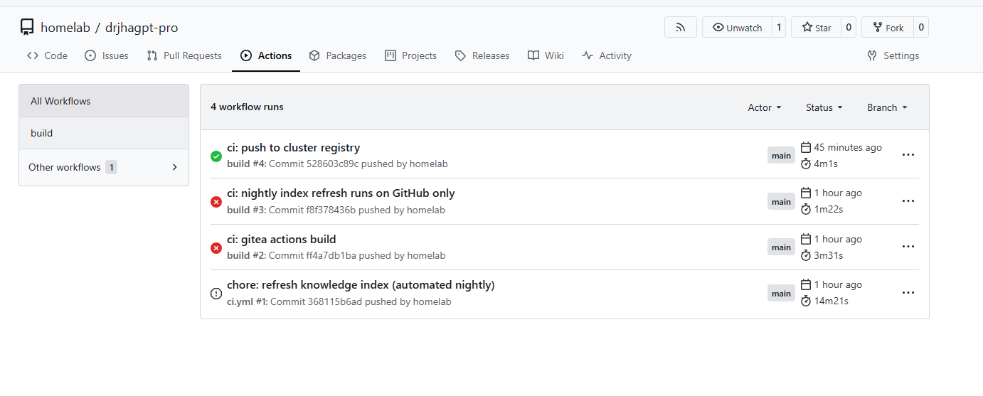This screenshot has height=396, width=983.
Task: Click the red failure icon for build #3
Action: tap(216, 202)
